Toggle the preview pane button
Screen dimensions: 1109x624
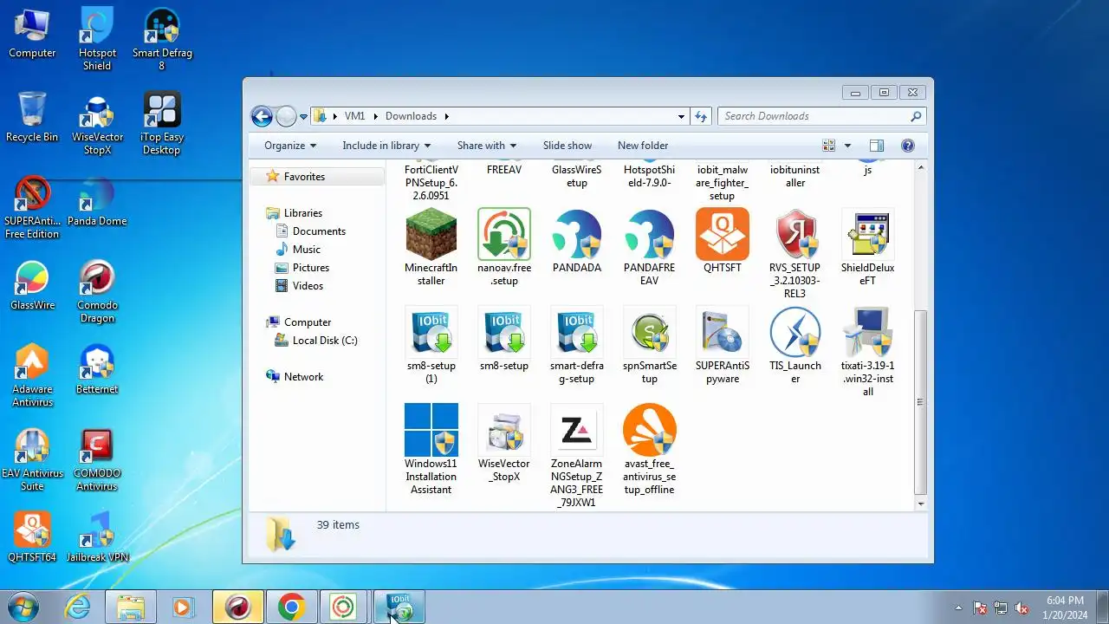[x=877, y=146]
